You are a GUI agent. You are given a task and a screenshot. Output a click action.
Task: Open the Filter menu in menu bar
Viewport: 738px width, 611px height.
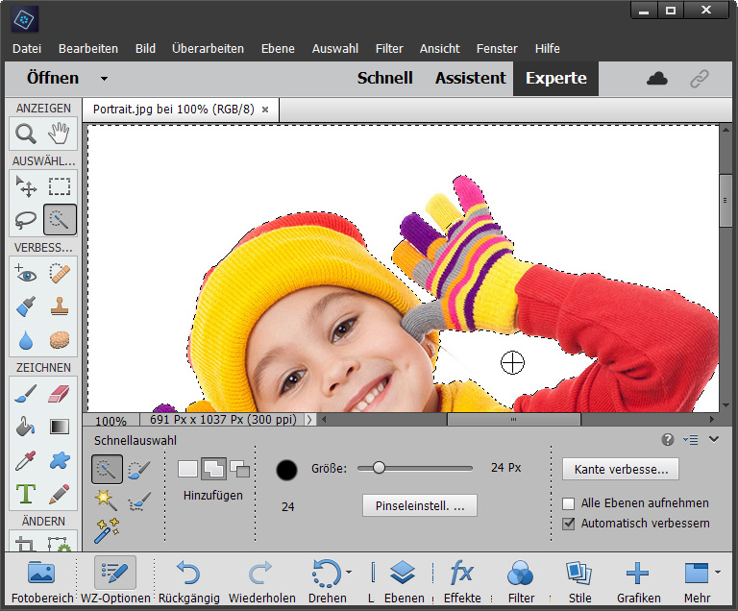click(389, 48)
